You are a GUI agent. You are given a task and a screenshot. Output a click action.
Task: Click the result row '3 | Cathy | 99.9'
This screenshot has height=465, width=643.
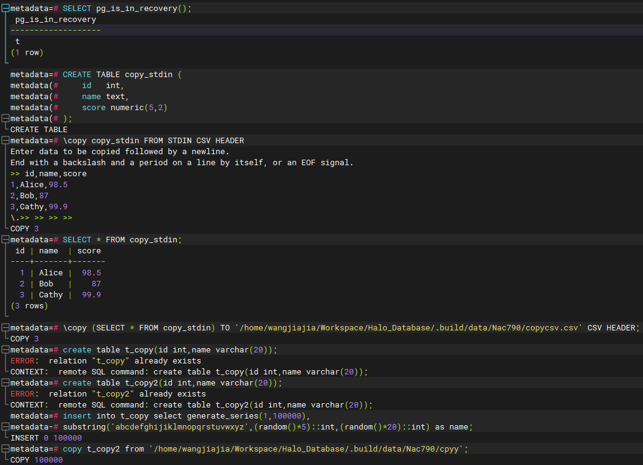click(61, 295)
